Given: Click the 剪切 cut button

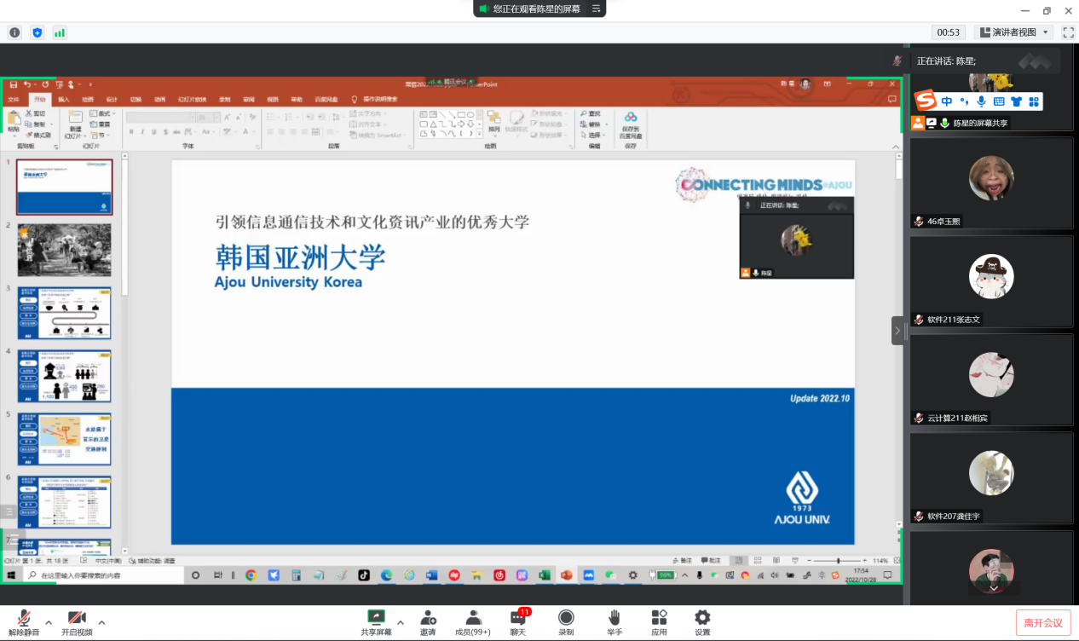Looking at the screenshot, I should click(36, 113).
